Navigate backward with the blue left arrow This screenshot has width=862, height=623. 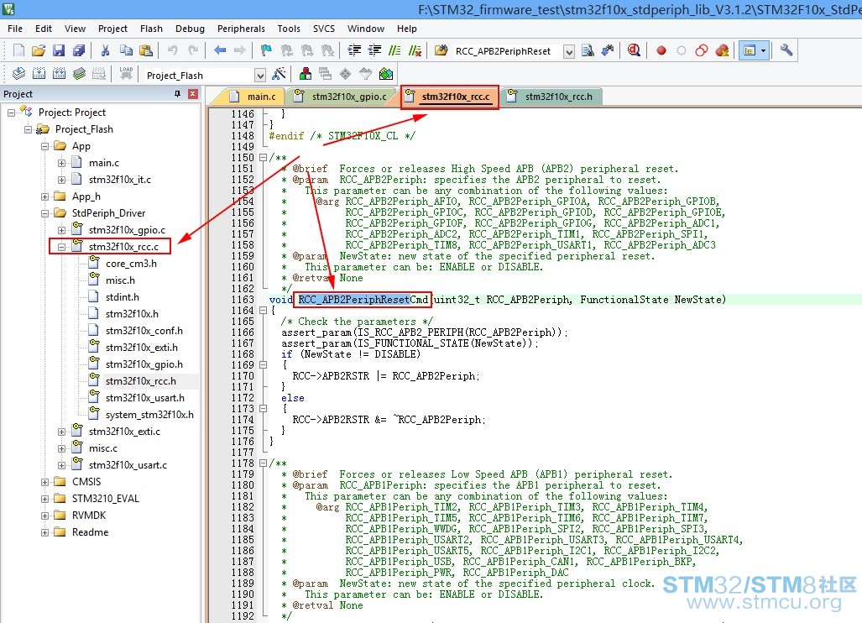[x=220, y=50]
